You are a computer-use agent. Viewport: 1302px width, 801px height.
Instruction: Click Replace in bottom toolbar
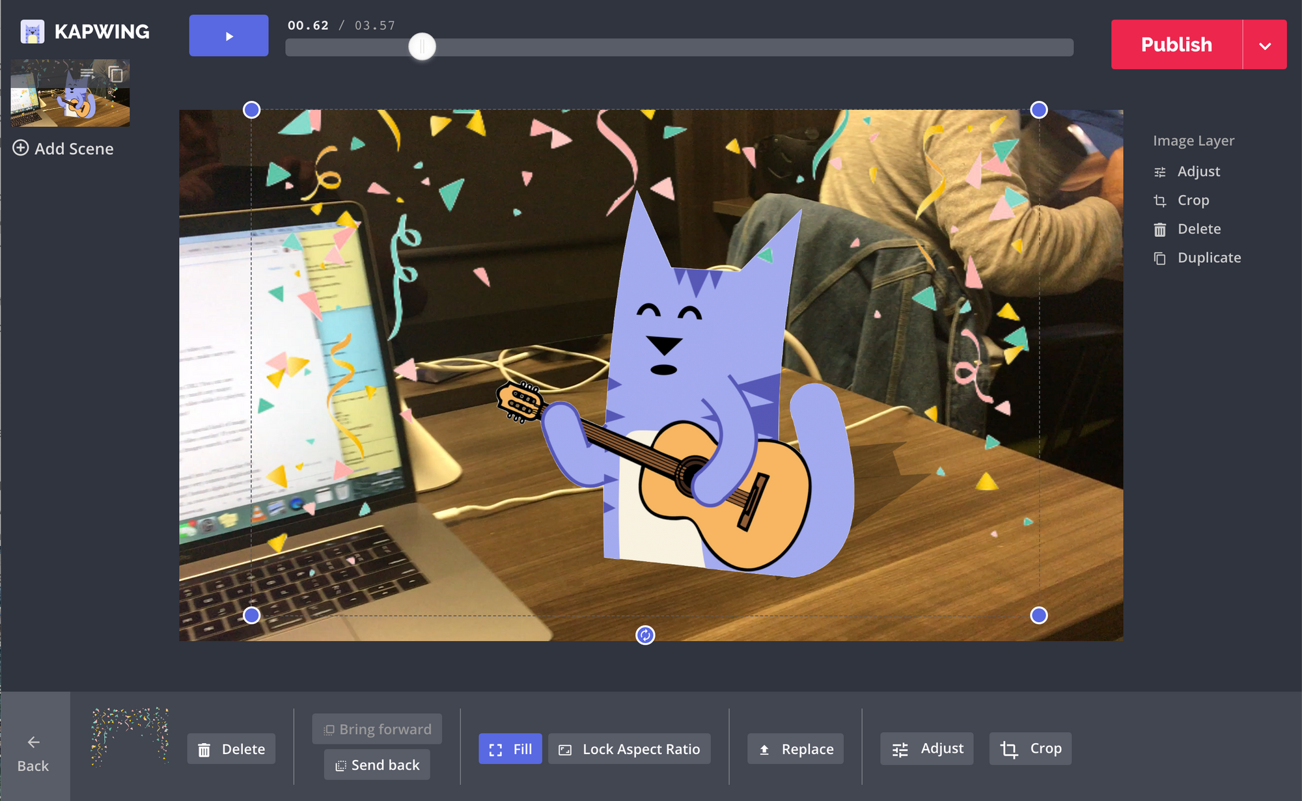pos(796,749)
